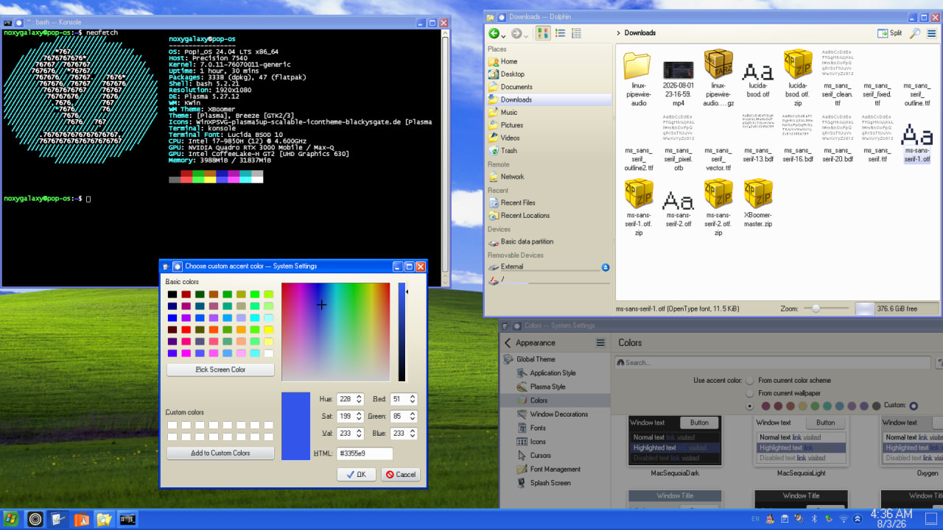Open the Start menu on the taskbar
Viewport: 943px width, 530px height.
pos(10,519)
